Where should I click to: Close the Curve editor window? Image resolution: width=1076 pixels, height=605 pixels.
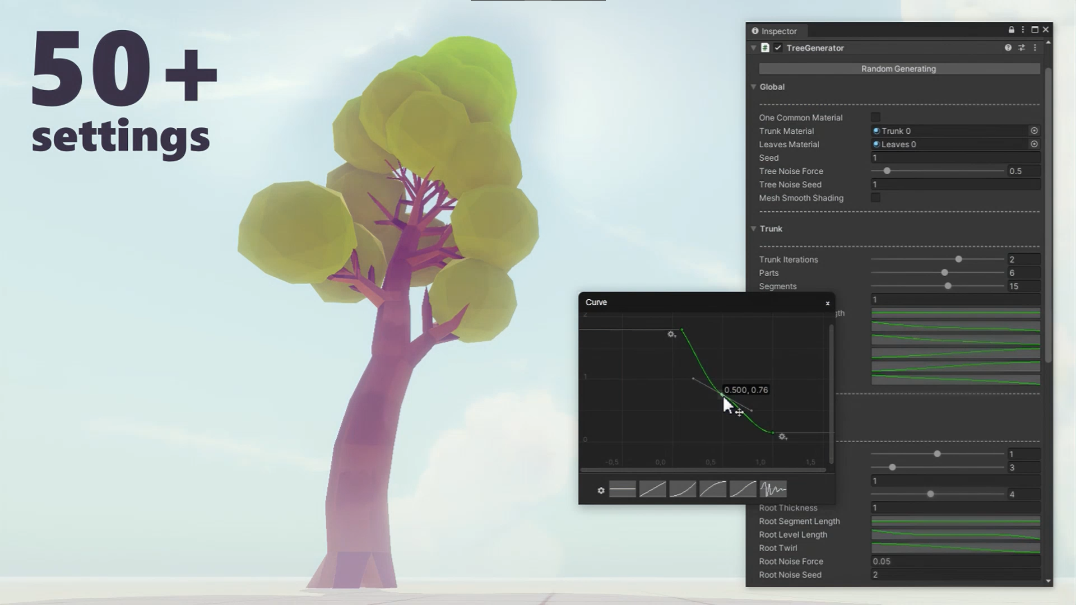828,302
